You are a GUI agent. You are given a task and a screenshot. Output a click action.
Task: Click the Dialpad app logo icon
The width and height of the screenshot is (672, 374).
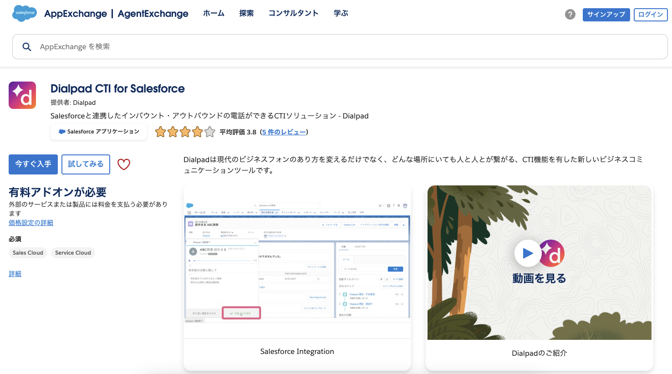click(x=22, y=95)
